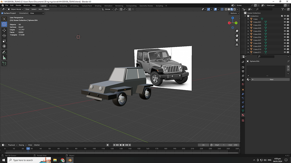This screenshot has height=163, width=291.
Task: Choose the Add Cube tool
Action: (4, 64)
